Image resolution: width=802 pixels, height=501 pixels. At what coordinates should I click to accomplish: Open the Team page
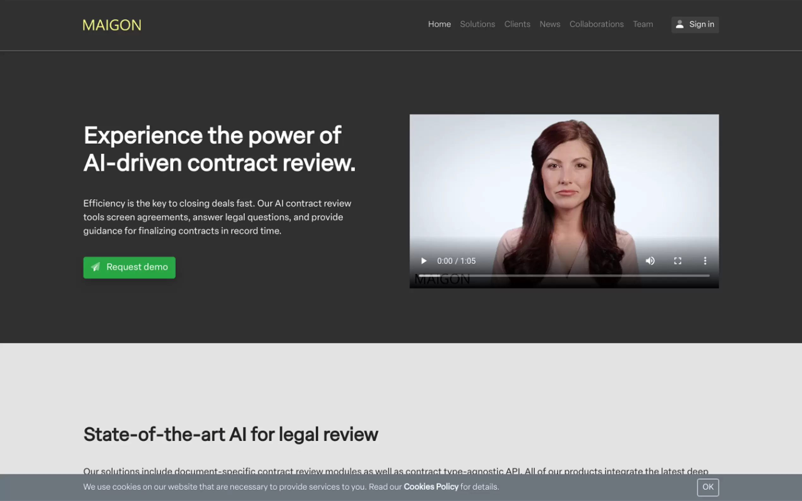pyautogui.click(x=643, y=24)
